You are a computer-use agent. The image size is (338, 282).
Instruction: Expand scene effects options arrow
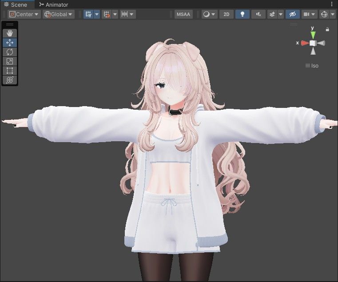click(281, 14)
